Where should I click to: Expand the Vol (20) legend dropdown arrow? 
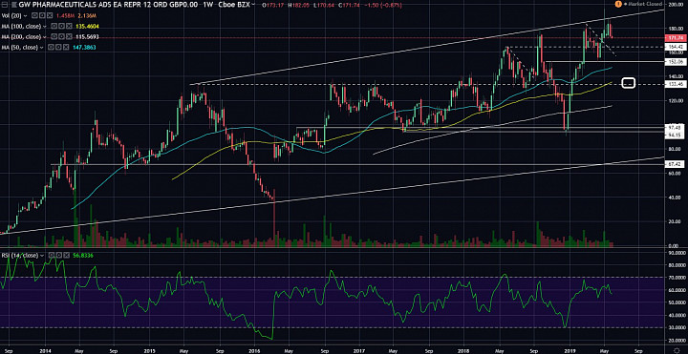click(26, 16)
